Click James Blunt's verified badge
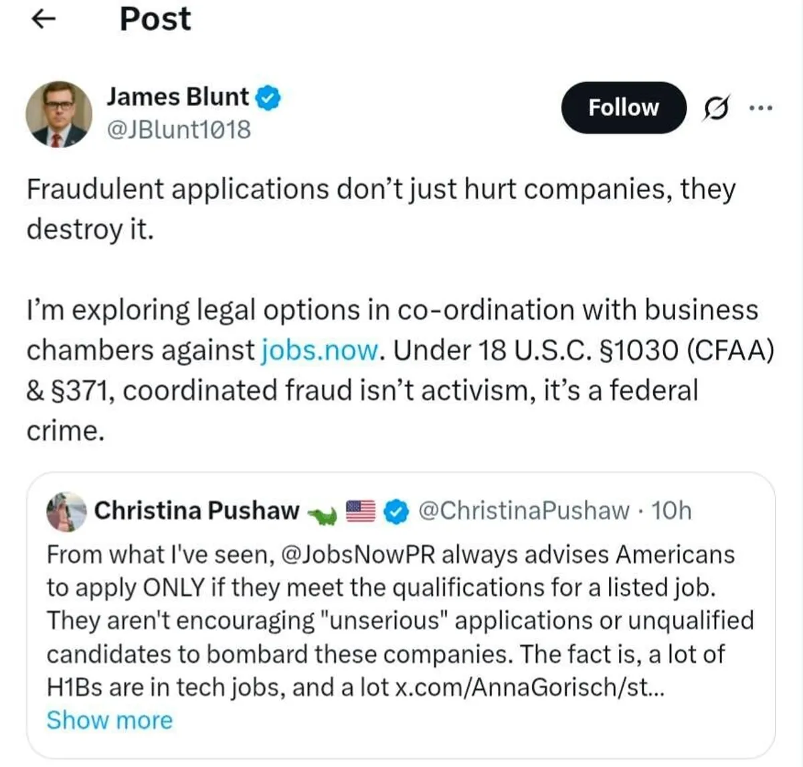This screenshot has width=803, height=767. tap(269, 98)
